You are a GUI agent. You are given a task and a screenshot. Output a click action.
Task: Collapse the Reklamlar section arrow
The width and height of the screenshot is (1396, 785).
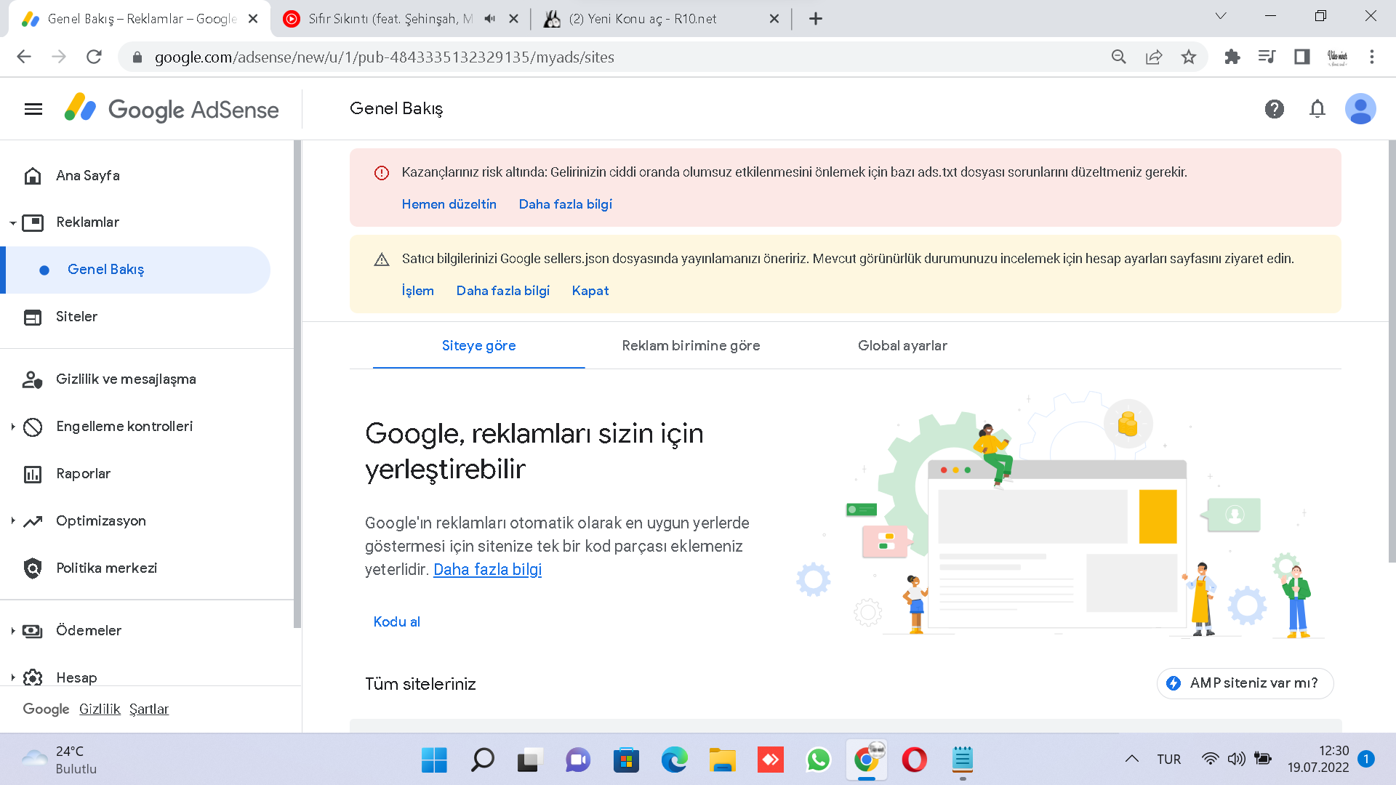point(12,223)
